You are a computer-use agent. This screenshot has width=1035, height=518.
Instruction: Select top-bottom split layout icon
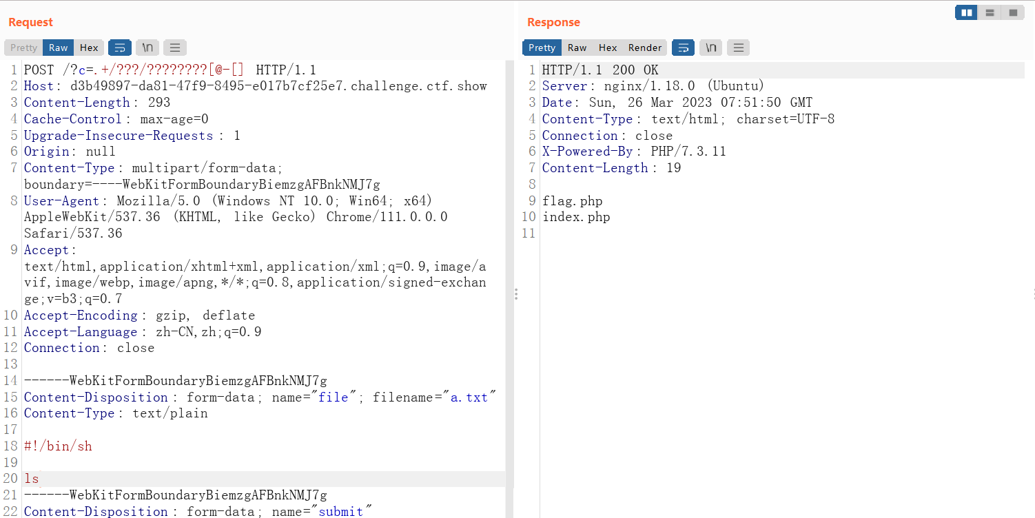click(990, 12)
